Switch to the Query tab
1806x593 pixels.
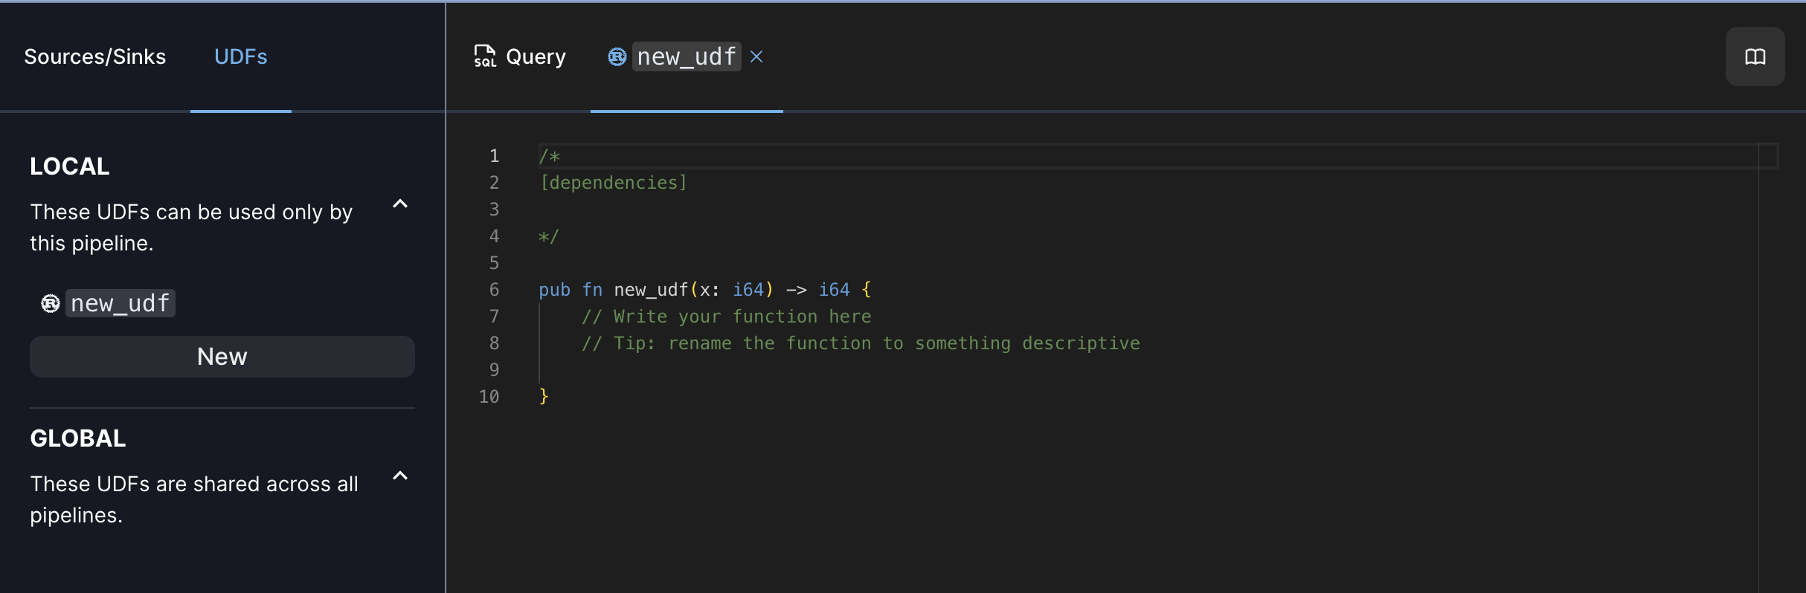tap(535, 56)
